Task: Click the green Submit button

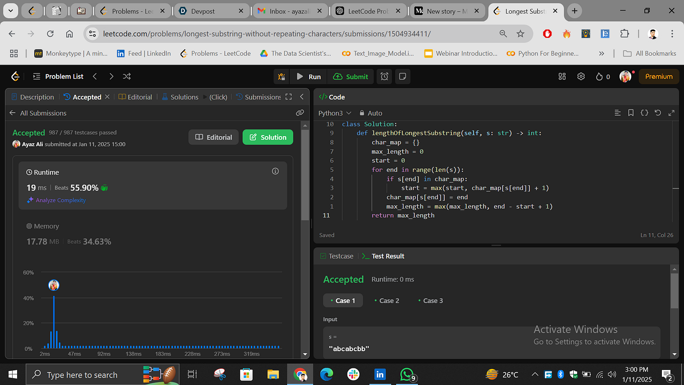Action: click(x=350, y=76)
